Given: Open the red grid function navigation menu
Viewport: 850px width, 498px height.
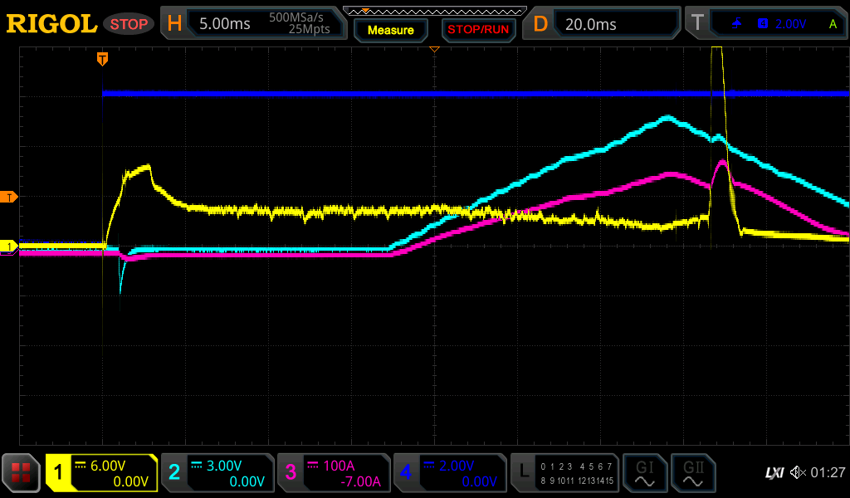Looking at the screenshot, I should pos(22,473).
